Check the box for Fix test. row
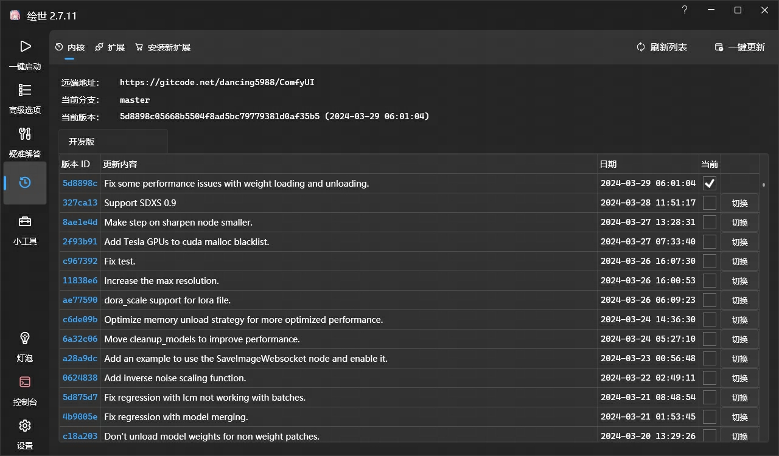Screen dimensions: 779x456 (710, 261)
